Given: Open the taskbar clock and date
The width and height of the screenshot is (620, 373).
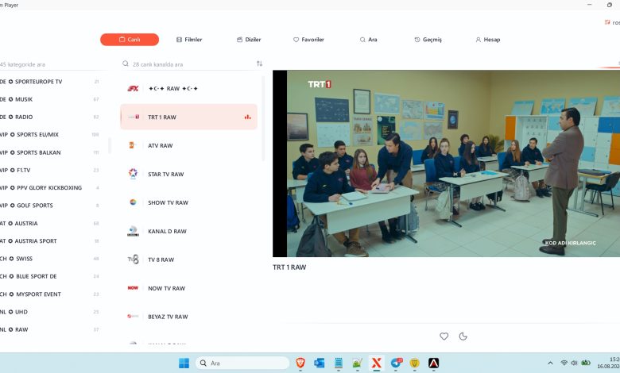Looking at the screenshot, I should pyautogui.click(x=609, y=363).
